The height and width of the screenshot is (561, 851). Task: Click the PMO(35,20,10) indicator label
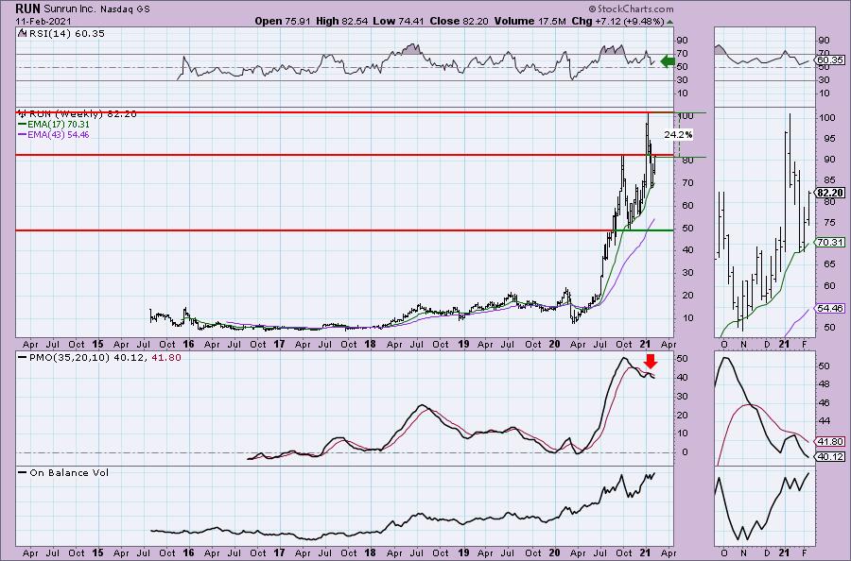coord(69,358)
